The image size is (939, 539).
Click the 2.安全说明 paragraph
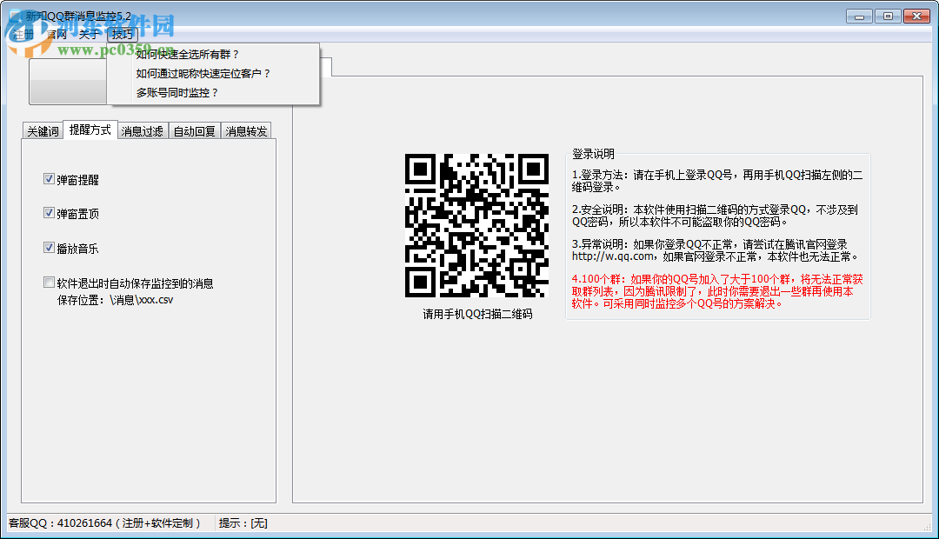(715, 216)
